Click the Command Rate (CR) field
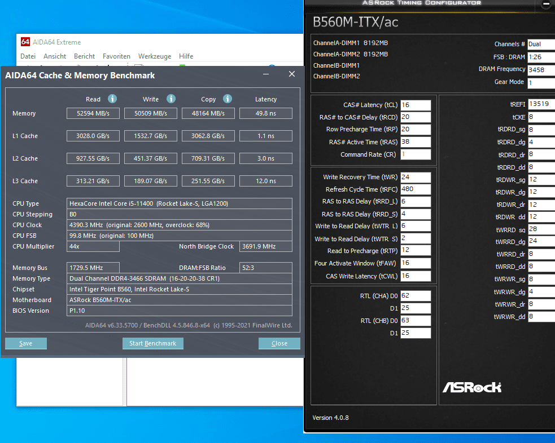 [x=416, y=154]
